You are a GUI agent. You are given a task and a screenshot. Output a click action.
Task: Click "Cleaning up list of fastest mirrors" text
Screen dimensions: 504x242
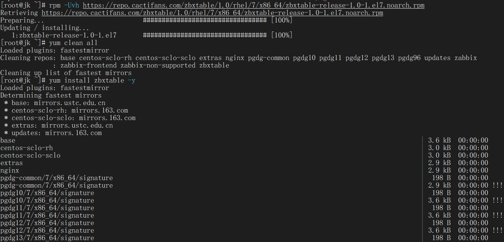tap(66, 73)
